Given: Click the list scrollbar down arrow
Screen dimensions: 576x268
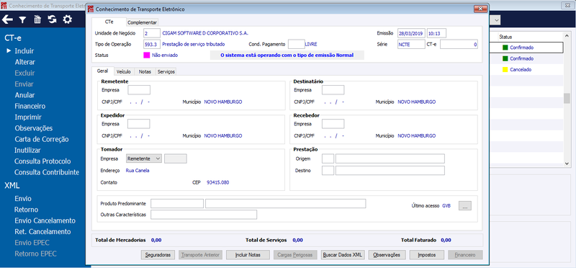Looking at the screenshot, I should pyautogui.click(x=567, y=164).
